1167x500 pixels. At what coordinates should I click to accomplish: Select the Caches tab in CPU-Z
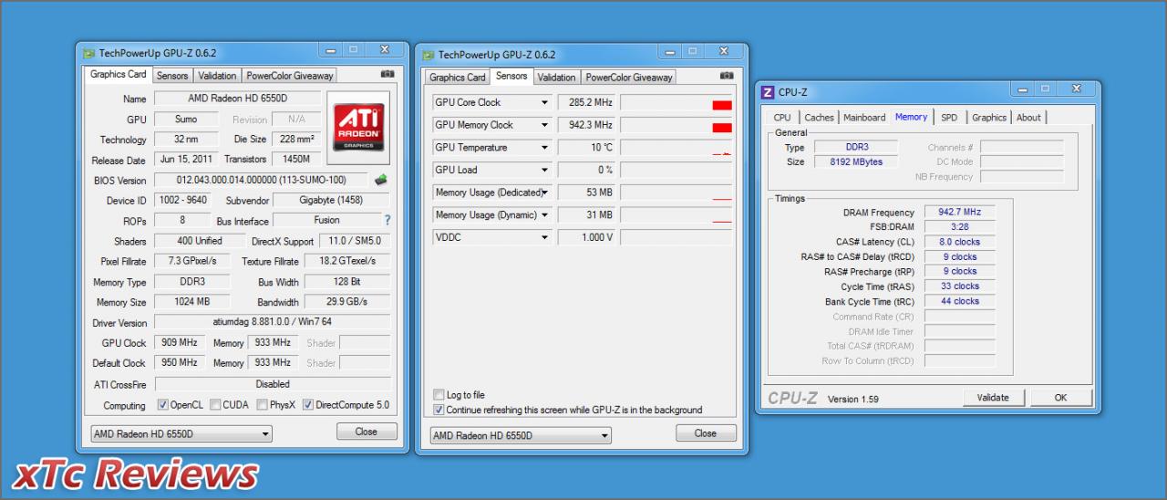point(819,117)
